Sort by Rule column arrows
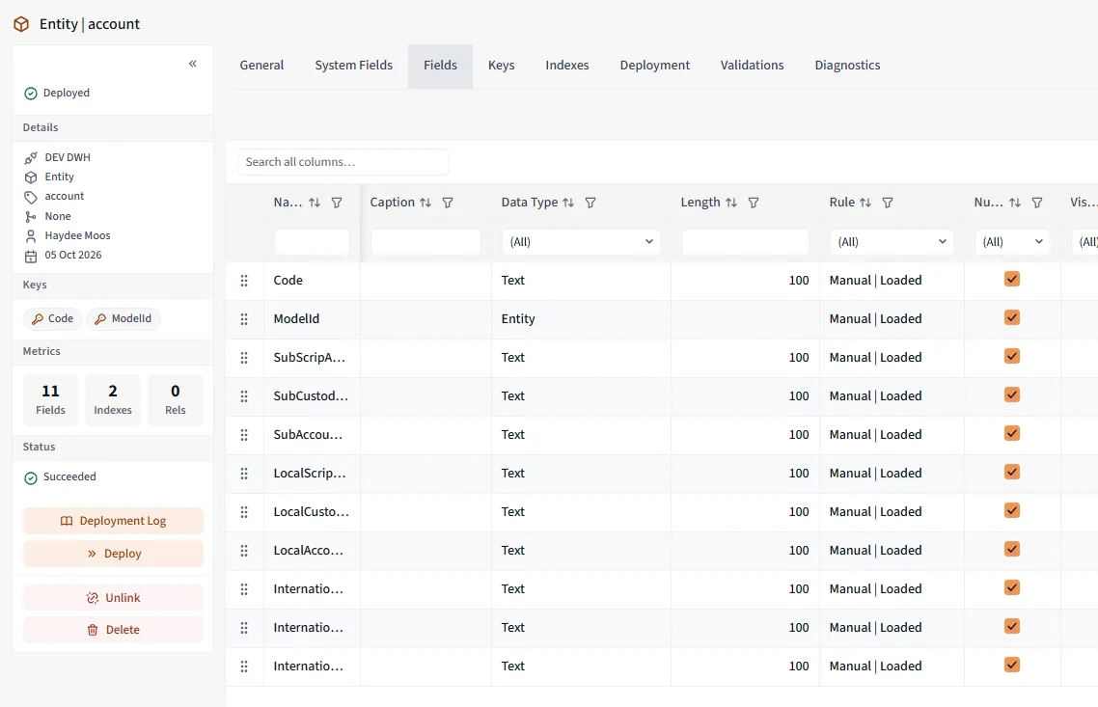Image resolution: width=1098 pixels, height=707 pixels. (865, 203)
